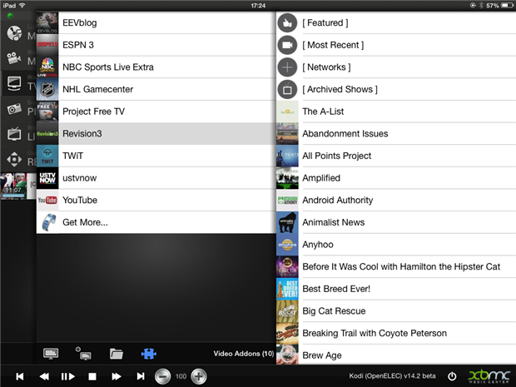The height and width of the screenshot is (387, 516).
Task: Open Breaking Trail with Coyote Peterson
Action: (x=396, y=333)
